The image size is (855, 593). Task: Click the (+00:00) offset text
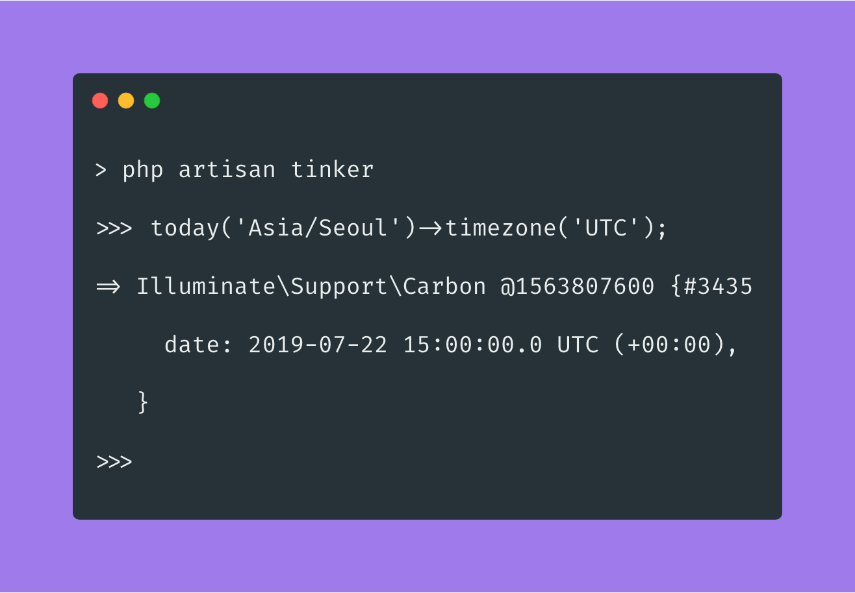click(x=669, y=345)
